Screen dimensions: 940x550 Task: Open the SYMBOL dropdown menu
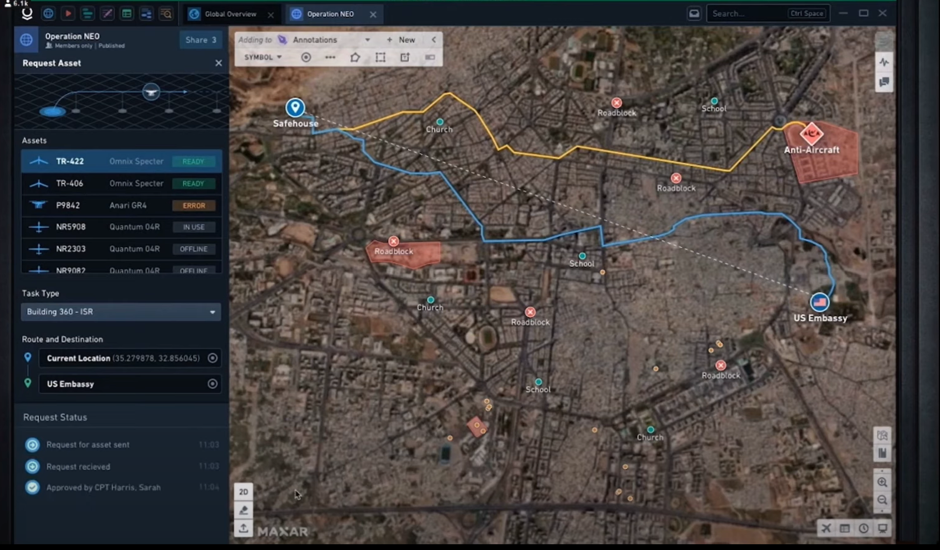click(x=263, y=57)
